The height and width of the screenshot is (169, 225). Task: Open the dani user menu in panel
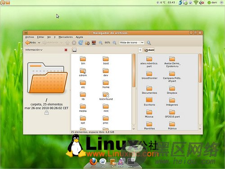coord(212,2)
